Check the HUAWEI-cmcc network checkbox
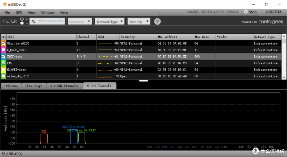Viewport: 287px width, 157px height. (3, 70)
